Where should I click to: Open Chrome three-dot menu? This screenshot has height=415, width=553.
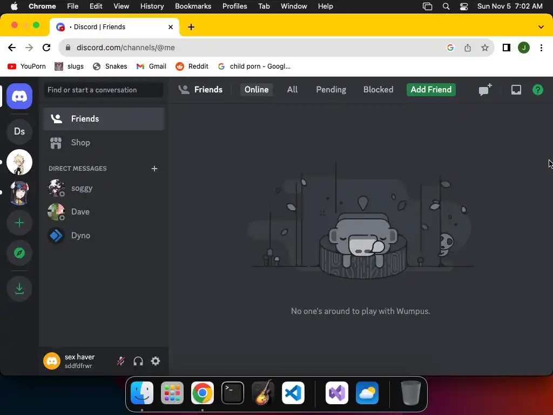541,48
